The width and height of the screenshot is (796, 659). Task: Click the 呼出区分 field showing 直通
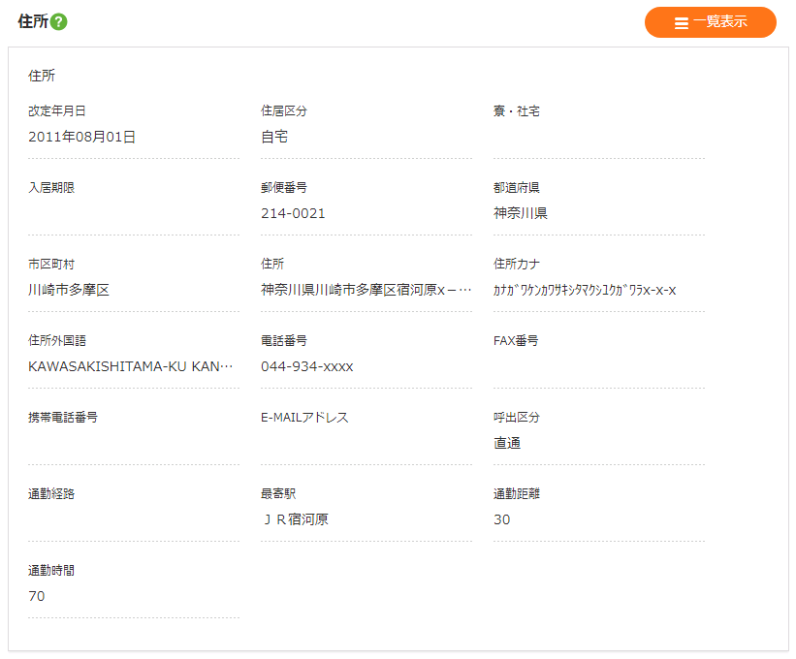point(507,443)
